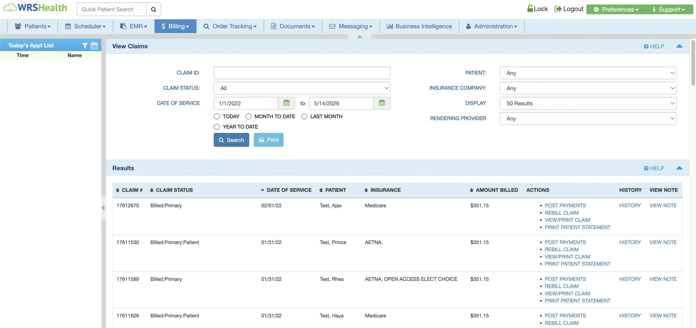
Task: Sort results by DATE OF SERVICE column
Action: point(286,190)
